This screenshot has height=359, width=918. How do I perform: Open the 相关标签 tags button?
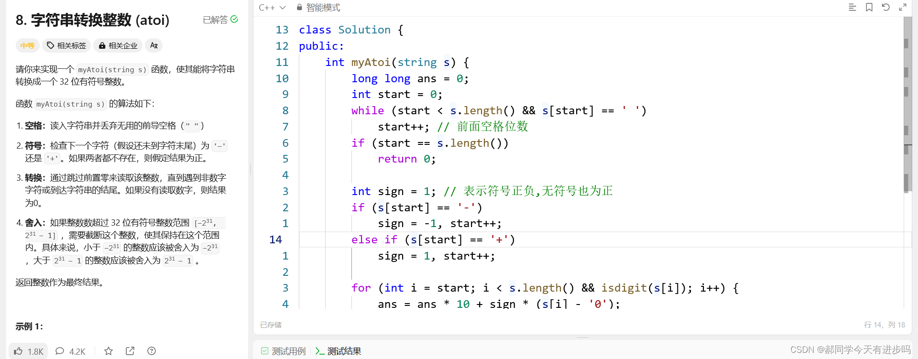point(66,45)
